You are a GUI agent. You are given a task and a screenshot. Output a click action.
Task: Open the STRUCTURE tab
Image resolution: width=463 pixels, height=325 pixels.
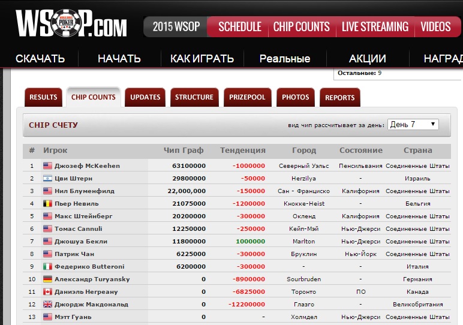194,97
